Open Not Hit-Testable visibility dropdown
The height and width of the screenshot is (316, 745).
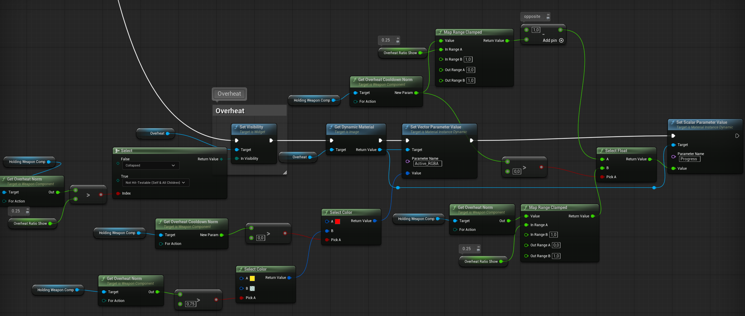click(155, 183)
